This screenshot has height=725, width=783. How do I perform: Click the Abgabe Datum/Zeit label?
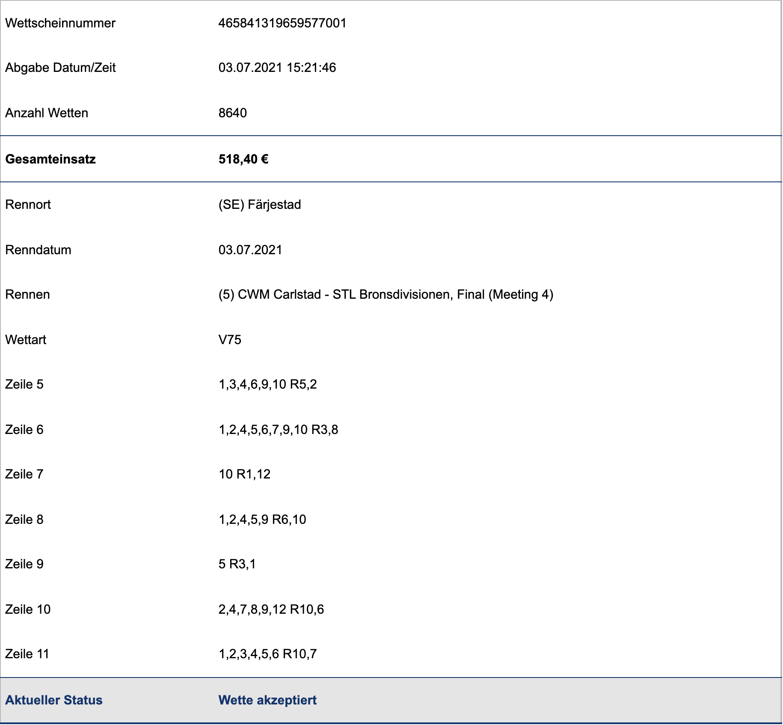click(60, 68)
